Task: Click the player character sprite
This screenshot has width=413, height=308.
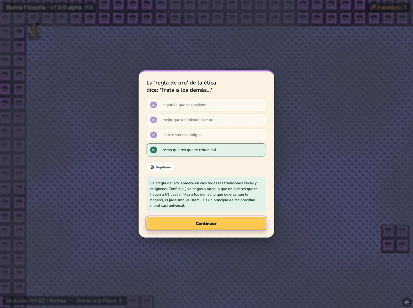Action: coord(35,31)
